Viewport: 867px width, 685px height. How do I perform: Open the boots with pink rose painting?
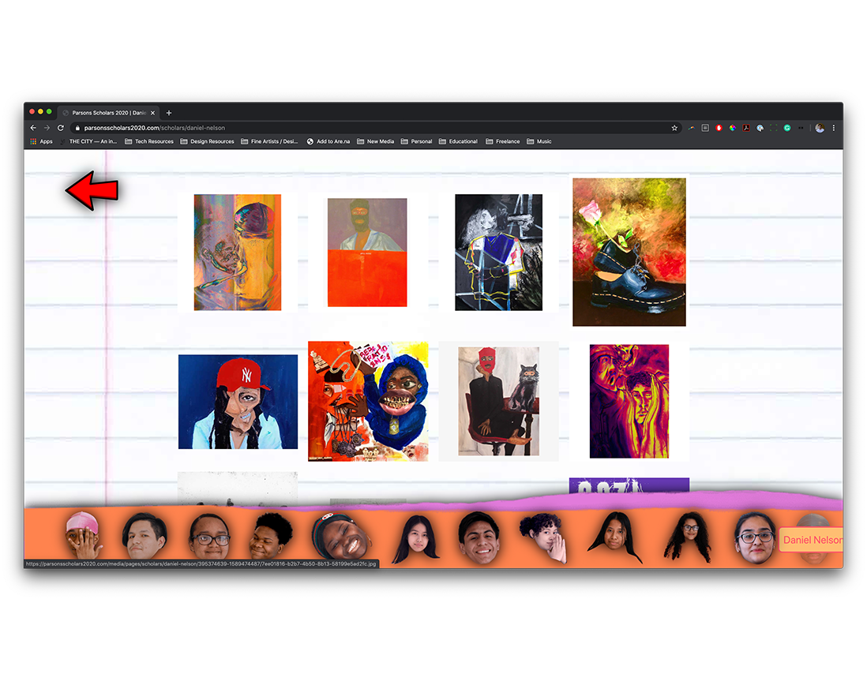click(x=629, y=252)
